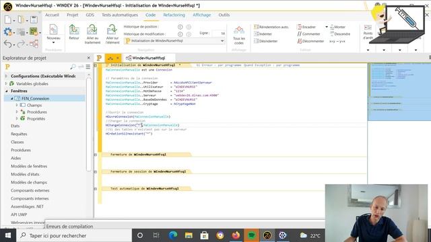The width and height of the screenshot is (431, 242).
Task: Select Classes in project explorer
Action: pos(18,142)
